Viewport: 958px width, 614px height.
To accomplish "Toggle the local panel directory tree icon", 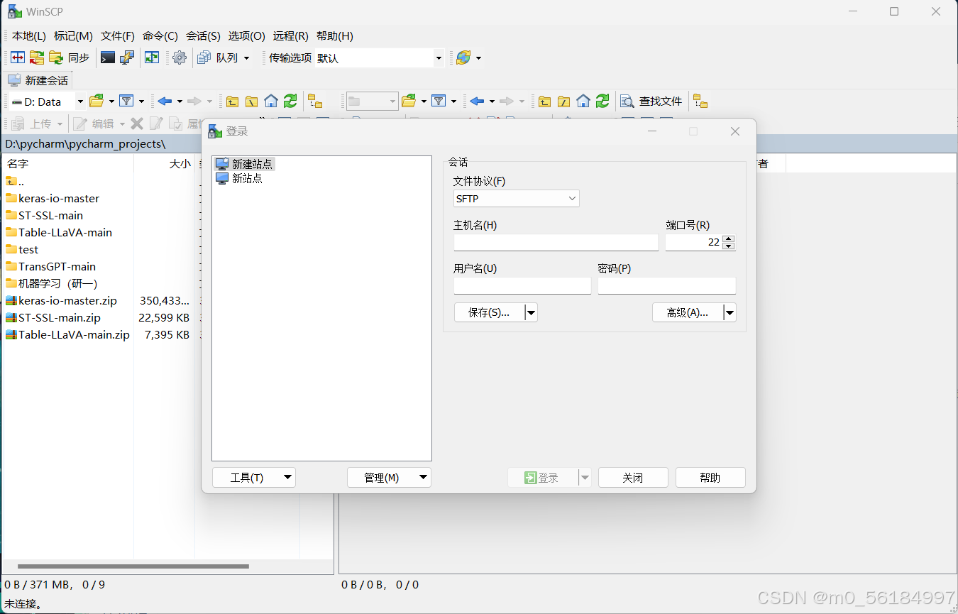I will [x=315, y=102].
